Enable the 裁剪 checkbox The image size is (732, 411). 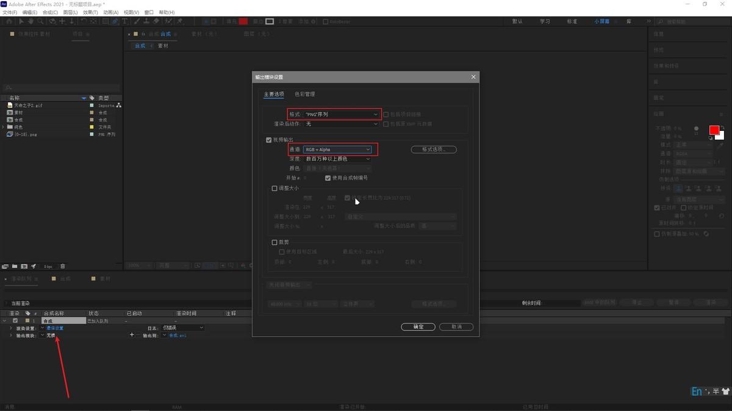274,242
